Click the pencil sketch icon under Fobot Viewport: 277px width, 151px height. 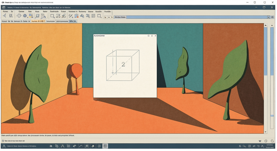click(64, 16)
